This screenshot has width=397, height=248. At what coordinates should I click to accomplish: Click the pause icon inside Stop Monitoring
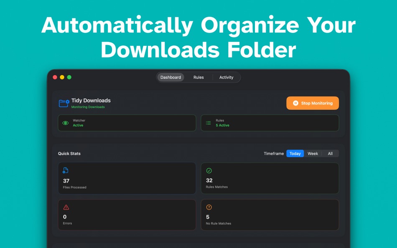(296, 103)
